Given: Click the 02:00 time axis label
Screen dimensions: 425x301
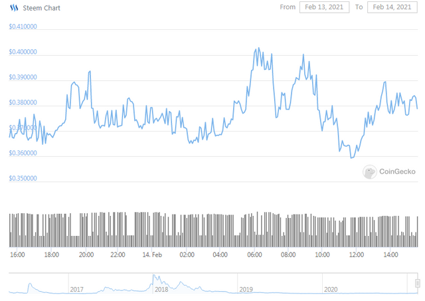Looking at the screenshot, I should [x=187, y=255].
